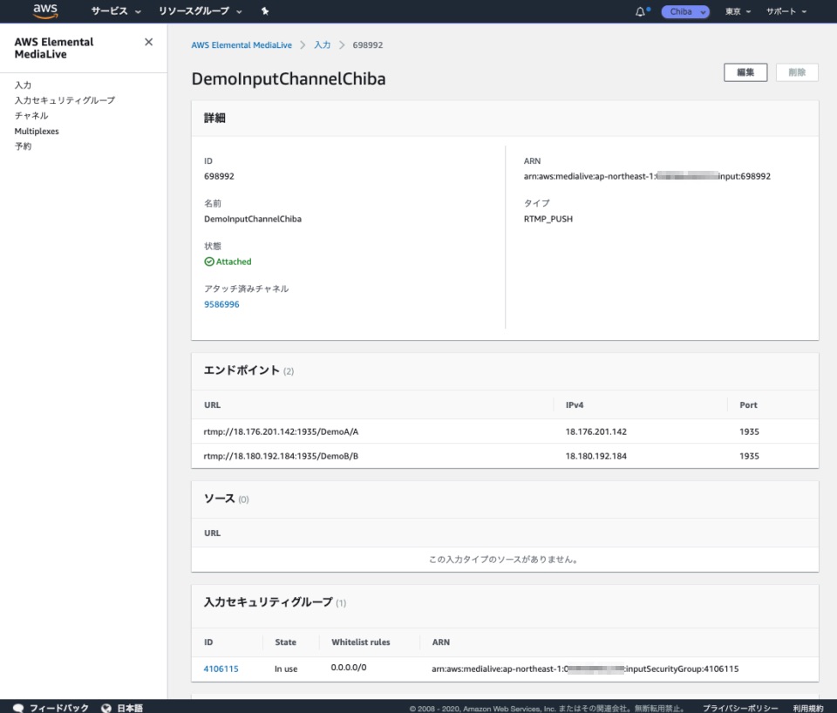Click the whitelist rule 0.0.0.0/0
Image resolution: width=837 pixels, height=713 pixels.
[349, 668]
